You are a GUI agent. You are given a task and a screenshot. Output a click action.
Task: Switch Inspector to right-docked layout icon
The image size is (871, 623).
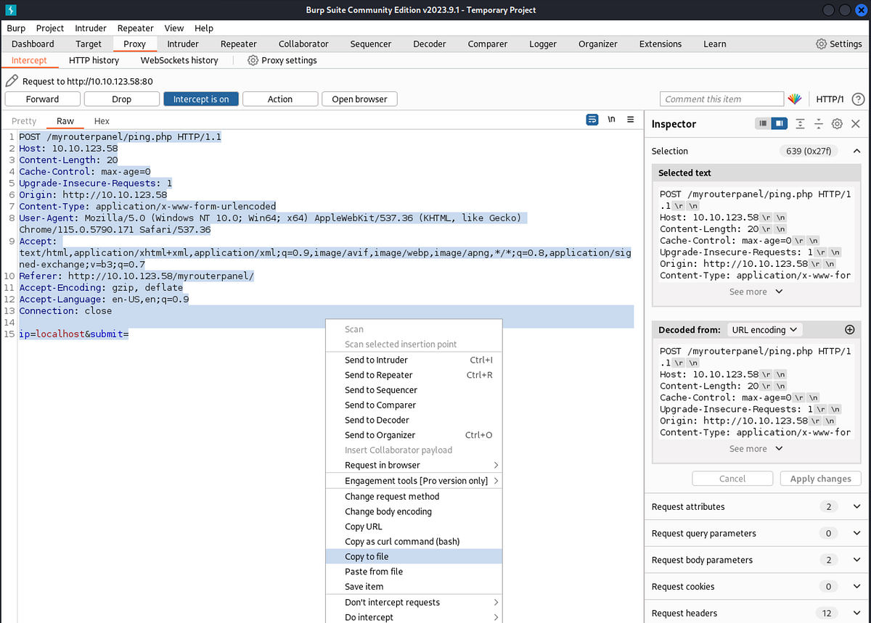[779, 124]
